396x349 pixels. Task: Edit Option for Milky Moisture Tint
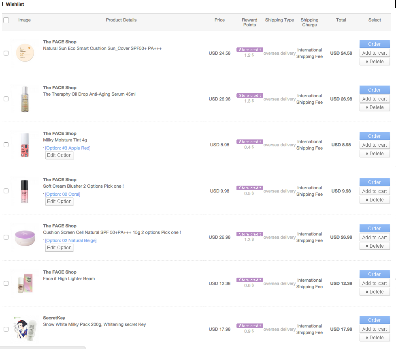pos(59,155)
